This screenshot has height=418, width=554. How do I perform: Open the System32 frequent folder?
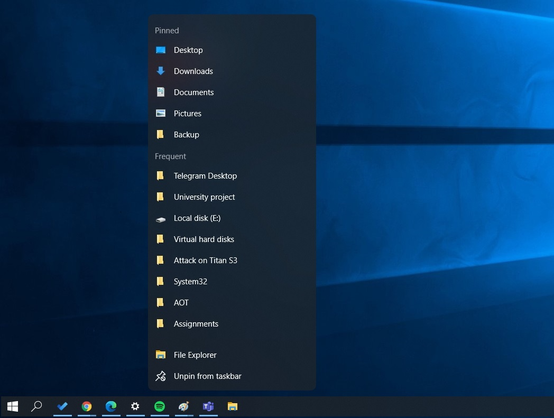click(x=190, y=281)
